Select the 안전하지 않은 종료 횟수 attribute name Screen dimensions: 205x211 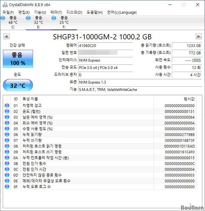[42, 175]
